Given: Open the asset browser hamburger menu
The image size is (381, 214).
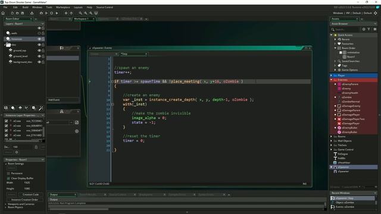Looking at the screenshot, I should click(375, 29).
